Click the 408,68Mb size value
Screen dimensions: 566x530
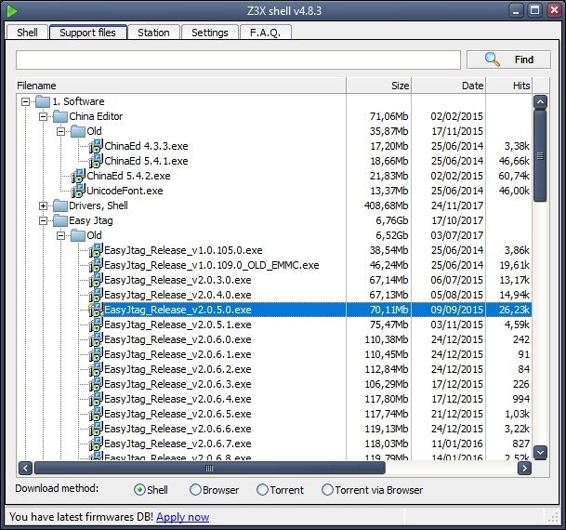tap(386, 205)
